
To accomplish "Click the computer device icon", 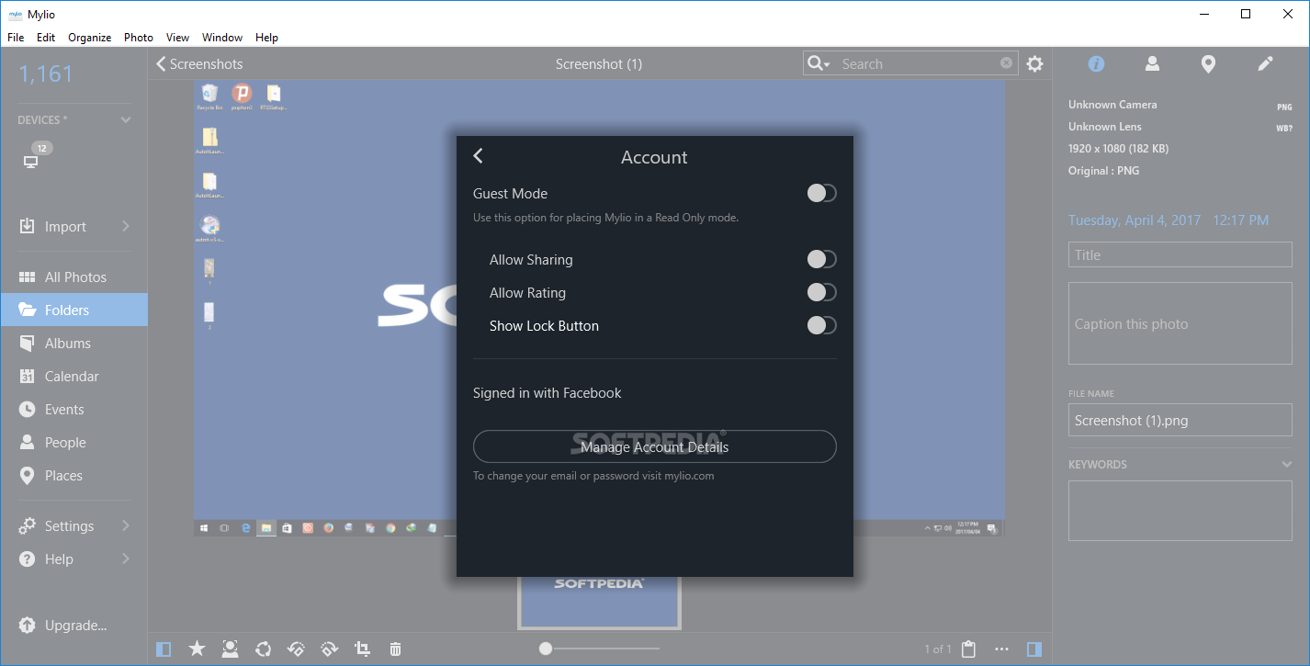I will (x=31, y=162).
